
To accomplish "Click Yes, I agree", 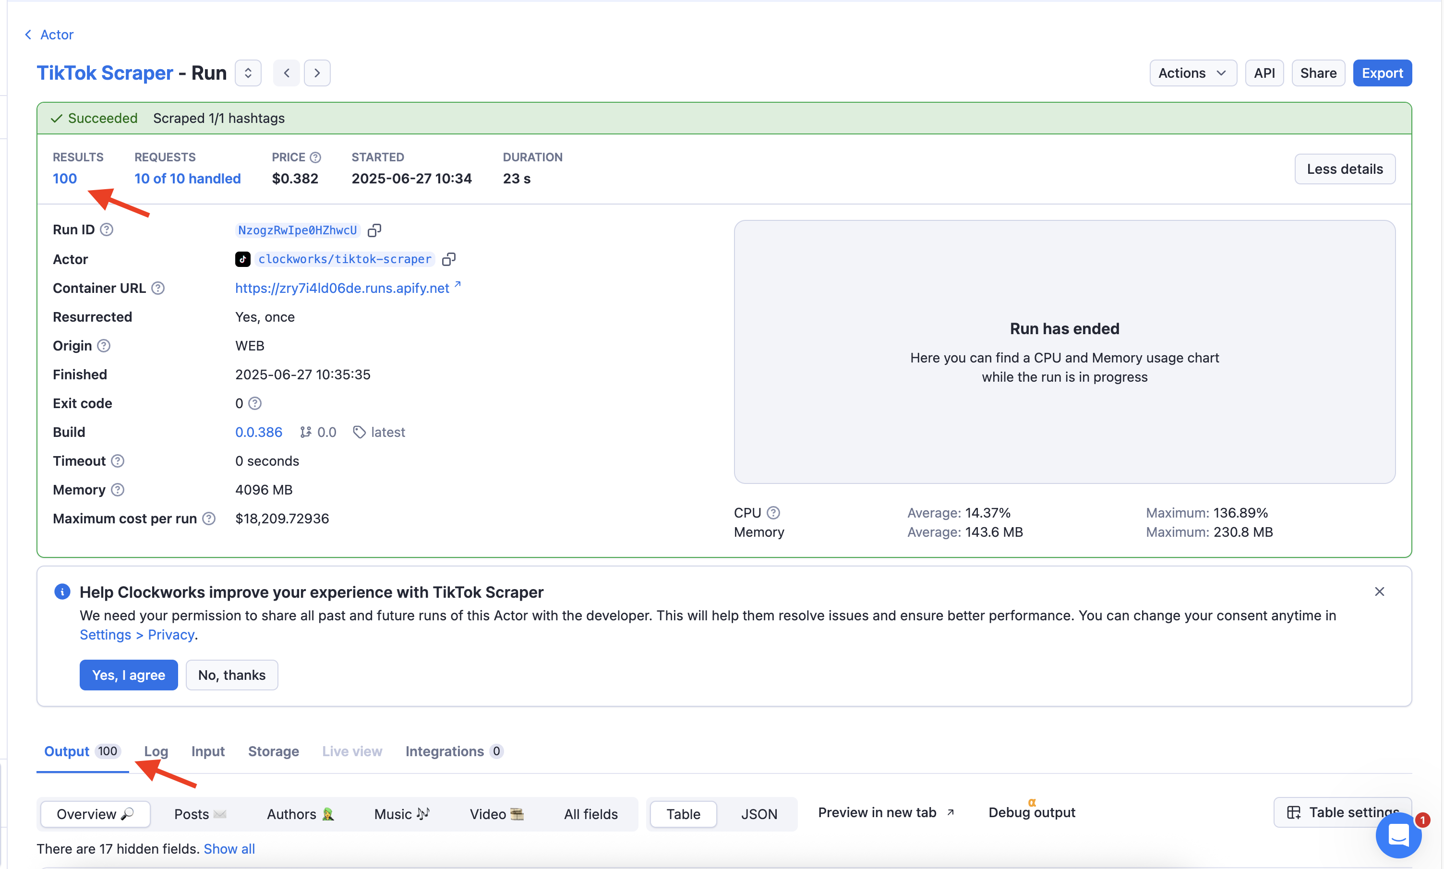I will 129,675.
